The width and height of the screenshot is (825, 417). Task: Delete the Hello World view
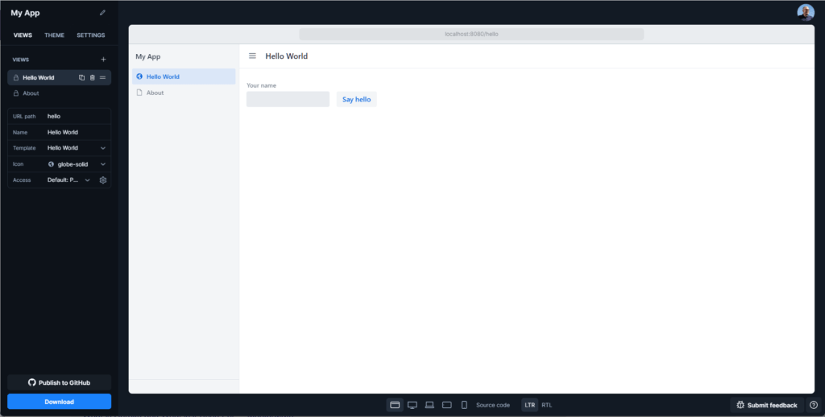(92, 77)
